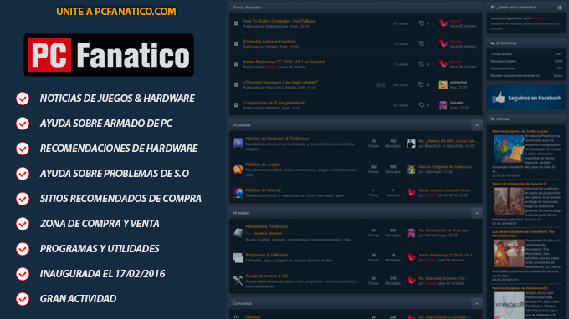The image size is (569, 319).
Task: Open 'Guías & Reviews' subforum
Action: coord(268,234)
